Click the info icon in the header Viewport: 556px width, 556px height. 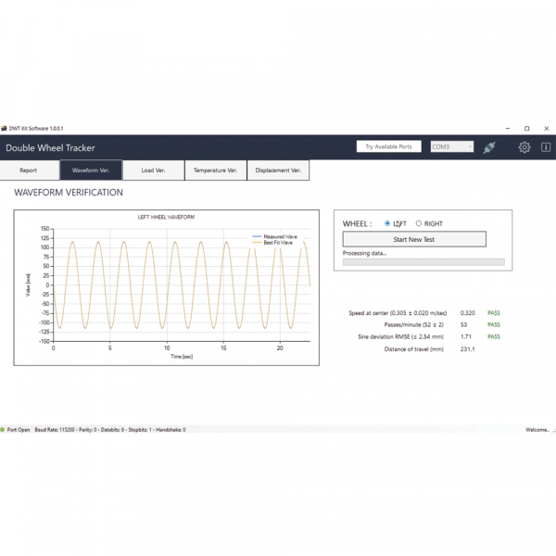(x=546, y=147)
